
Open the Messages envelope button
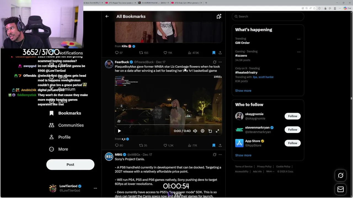341,189
